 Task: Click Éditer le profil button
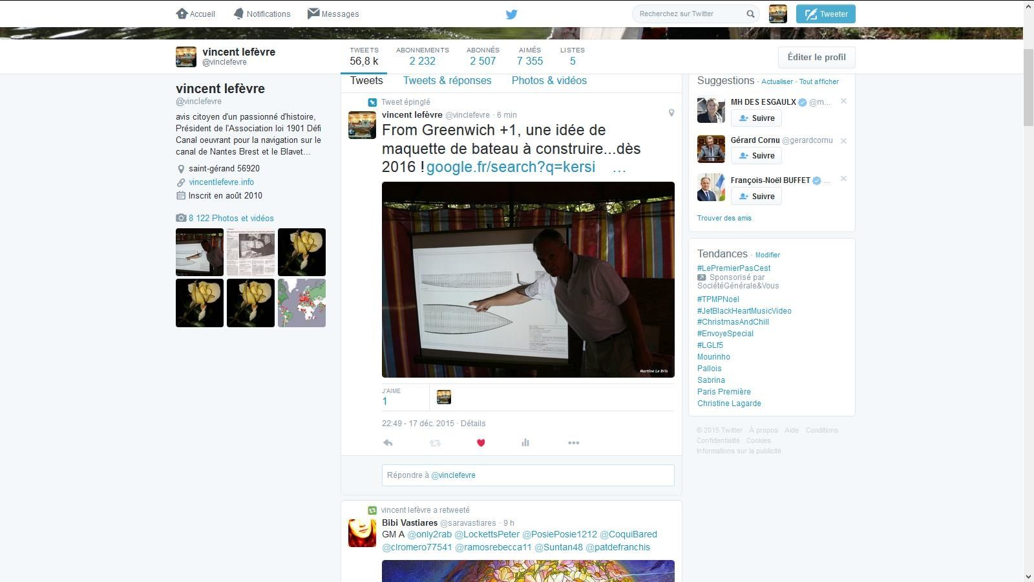[x=816, y=57]
